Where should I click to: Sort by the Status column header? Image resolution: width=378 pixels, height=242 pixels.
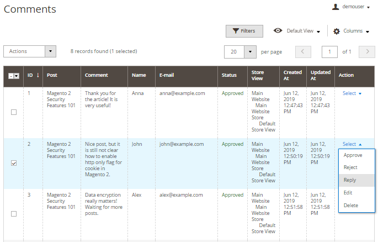229,75
